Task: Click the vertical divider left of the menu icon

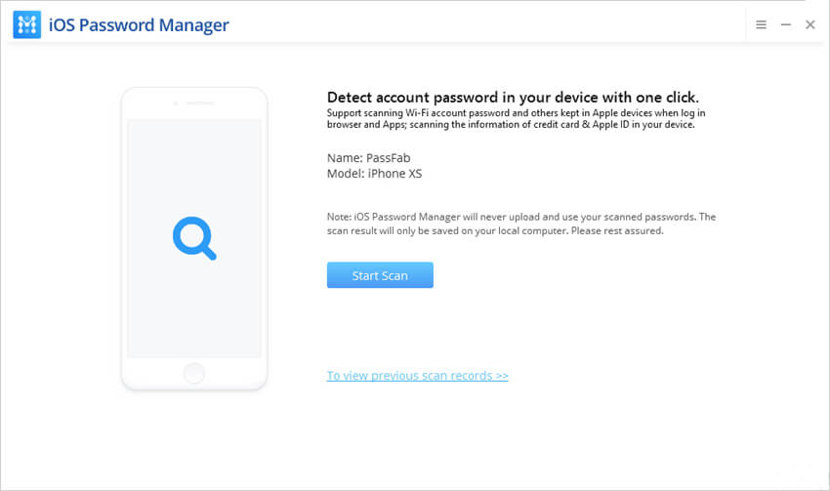Action: point(746,24)
